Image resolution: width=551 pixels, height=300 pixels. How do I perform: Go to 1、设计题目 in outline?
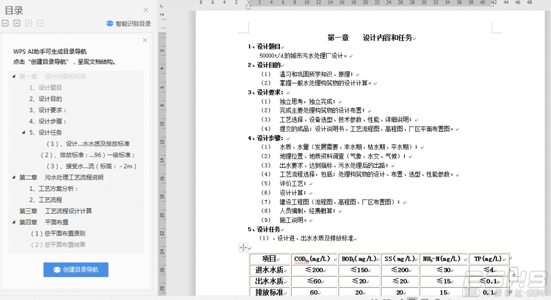[x=45, y=87]
